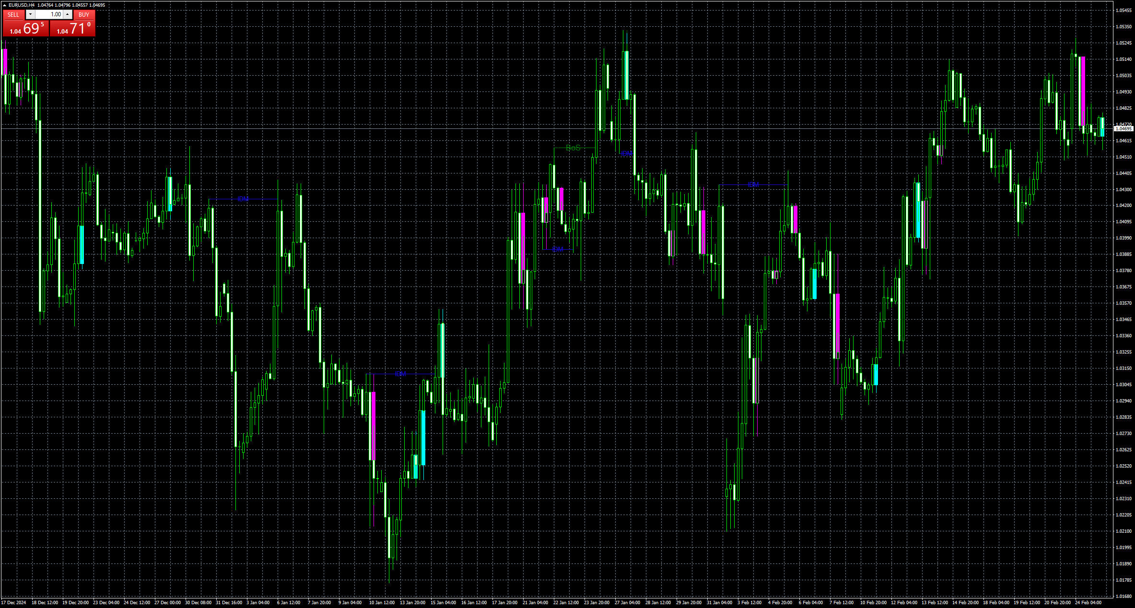Click the EURUSD,H4 chart title text
The height and width of the screenshot is (608, 1135).
click(x=22, y=5)
